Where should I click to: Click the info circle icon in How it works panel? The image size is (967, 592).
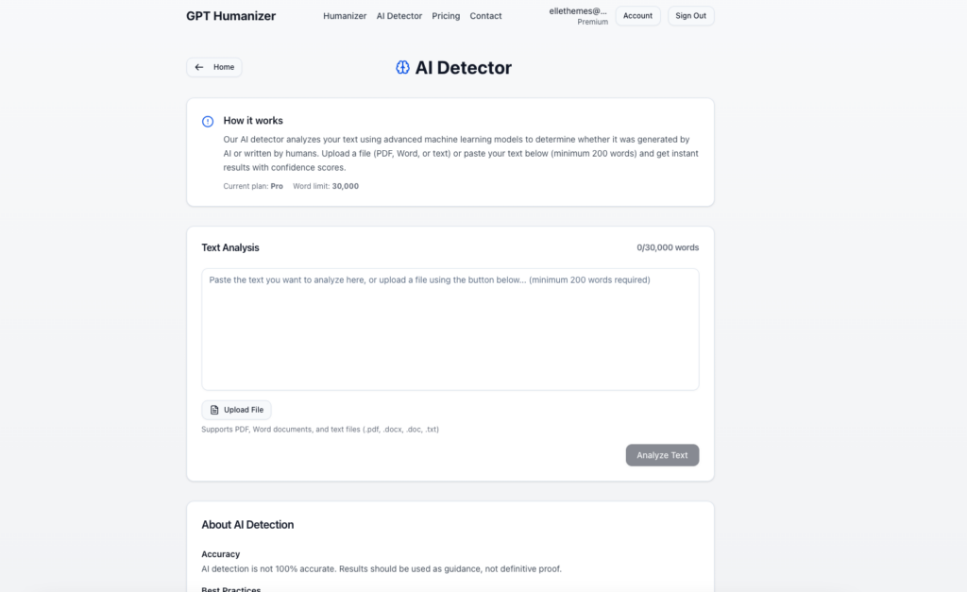(207, 121)
